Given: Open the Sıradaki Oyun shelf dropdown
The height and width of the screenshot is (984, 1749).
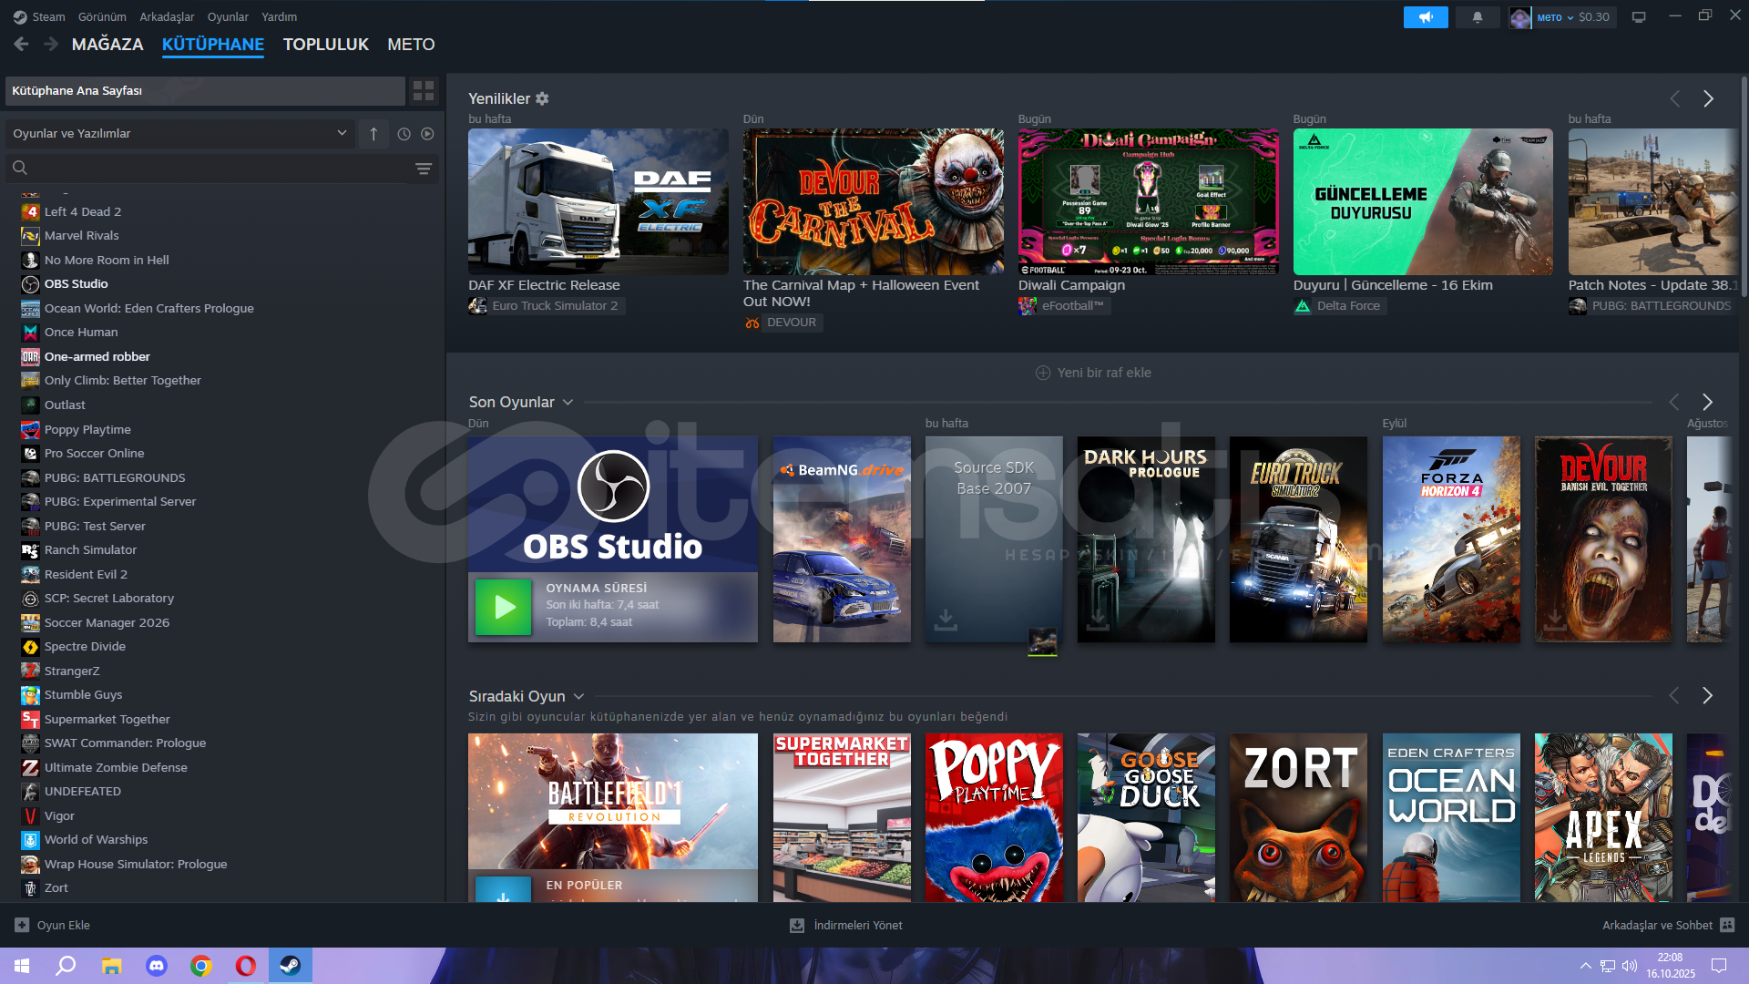Looking at the screenshot, I should click(x=578, y=696).
